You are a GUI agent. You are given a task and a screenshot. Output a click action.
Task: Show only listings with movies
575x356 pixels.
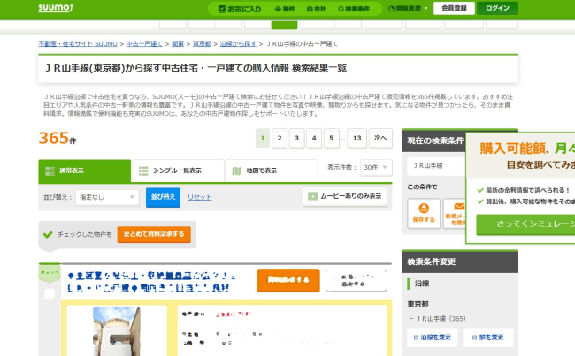tap(345, 196)
